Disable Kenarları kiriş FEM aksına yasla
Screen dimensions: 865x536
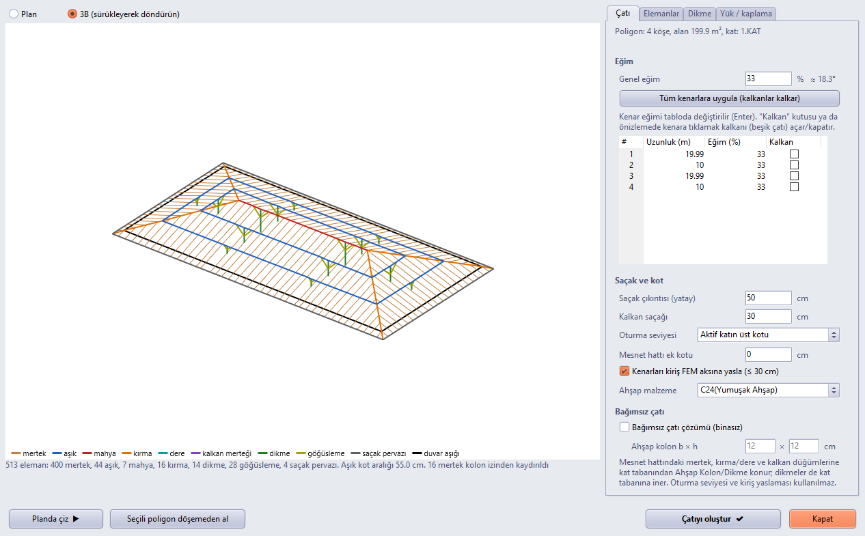click(624, 371)
